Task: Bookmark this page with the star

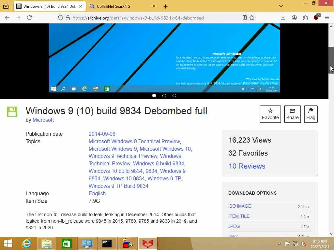Action: click(252, 18)
